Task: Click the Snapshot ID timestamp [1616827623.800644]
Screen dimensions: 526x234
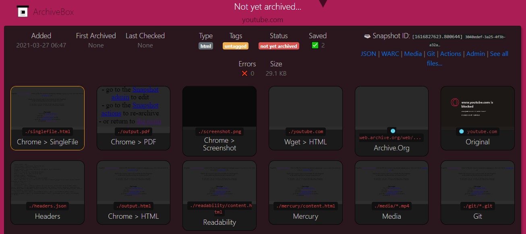Action: click(437, 37)
